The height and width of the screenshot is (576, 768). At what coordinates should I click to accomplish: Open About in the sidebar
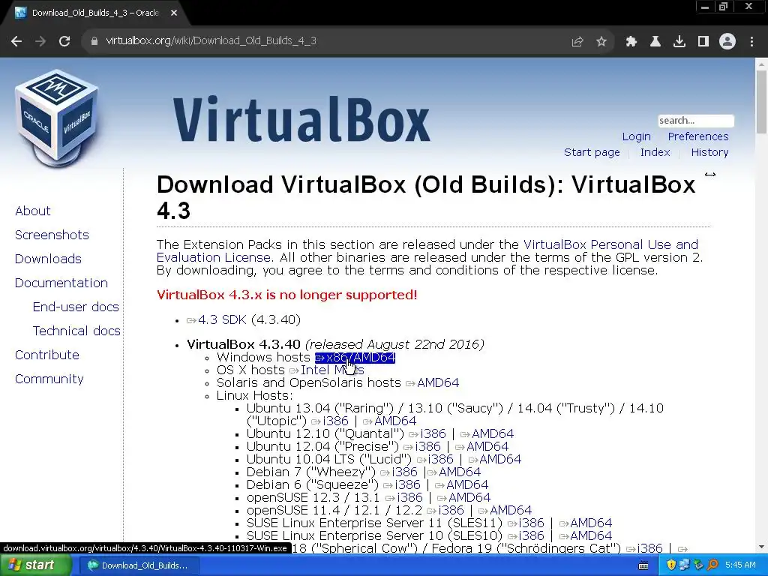click(x=33, y=211)
